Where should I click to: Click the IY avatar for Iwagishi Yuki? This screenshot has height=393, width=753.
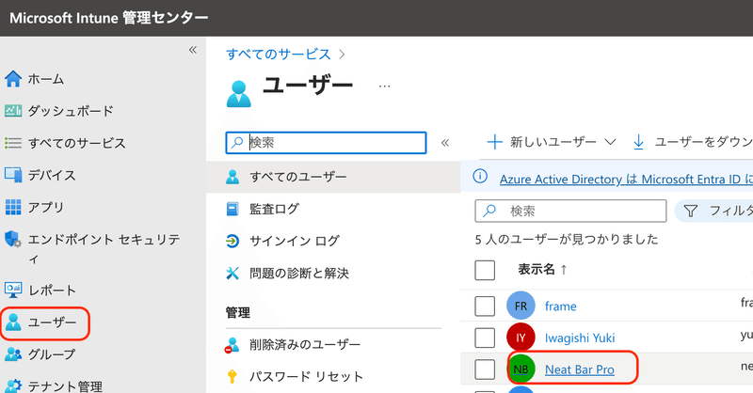point(521,338)
